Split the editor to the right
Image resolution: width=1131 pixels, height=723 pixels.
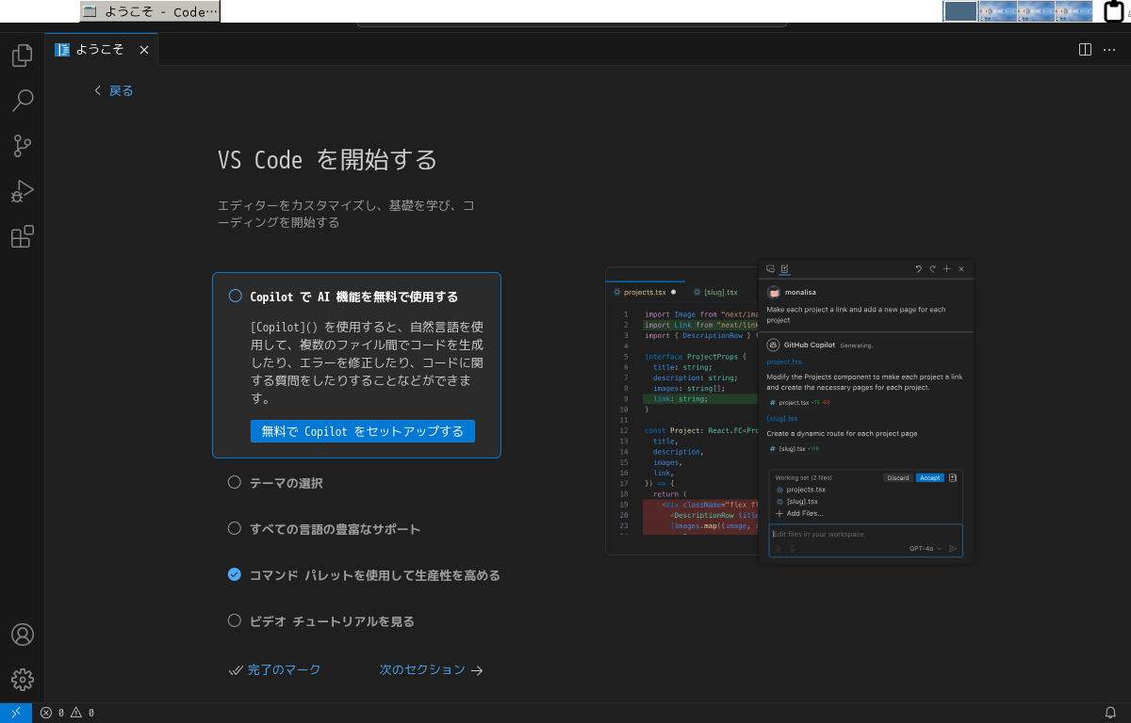click(x=1085, y=49)
